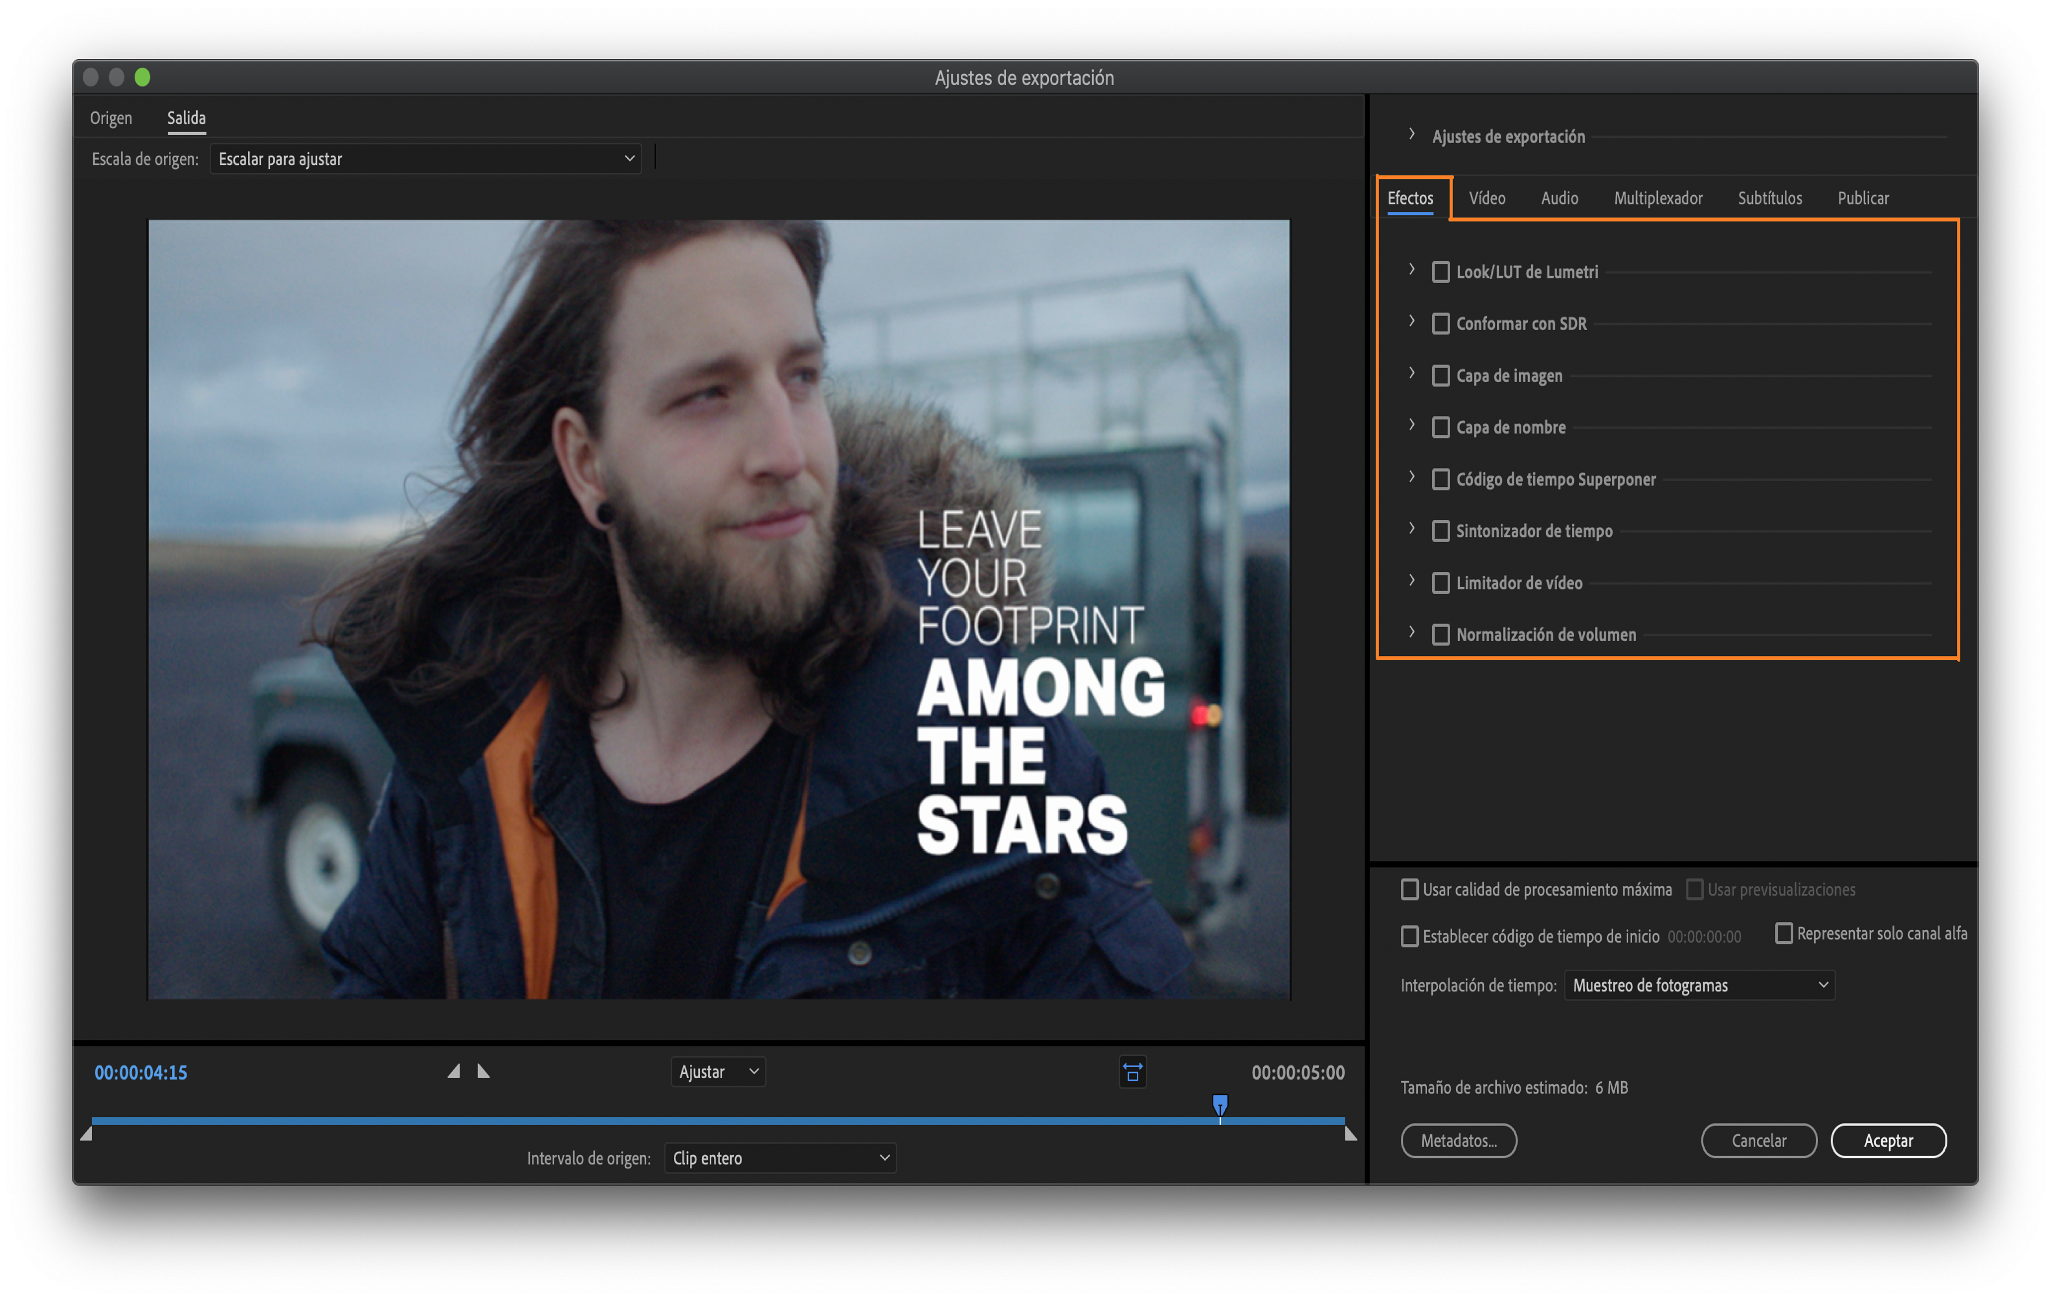The height and width of the screenshot is (1301, 2051).
Task: Click the Metadatos button
Action: [x=1458, y=1141]
